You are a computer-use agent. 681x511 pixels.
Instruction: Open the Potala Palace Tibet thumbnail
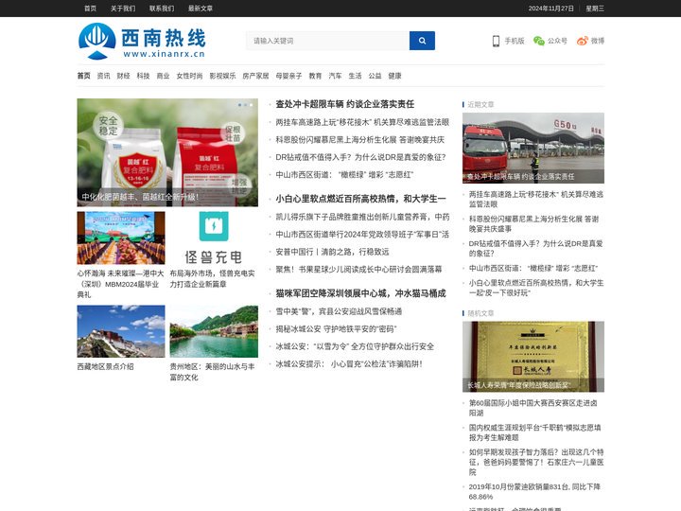121,331
